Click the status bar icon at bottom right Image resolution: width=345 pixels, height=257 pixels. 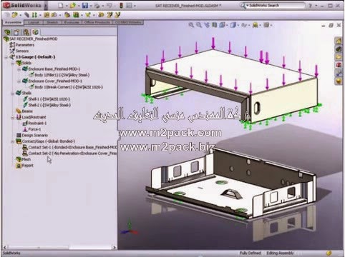tap(329, 253)
